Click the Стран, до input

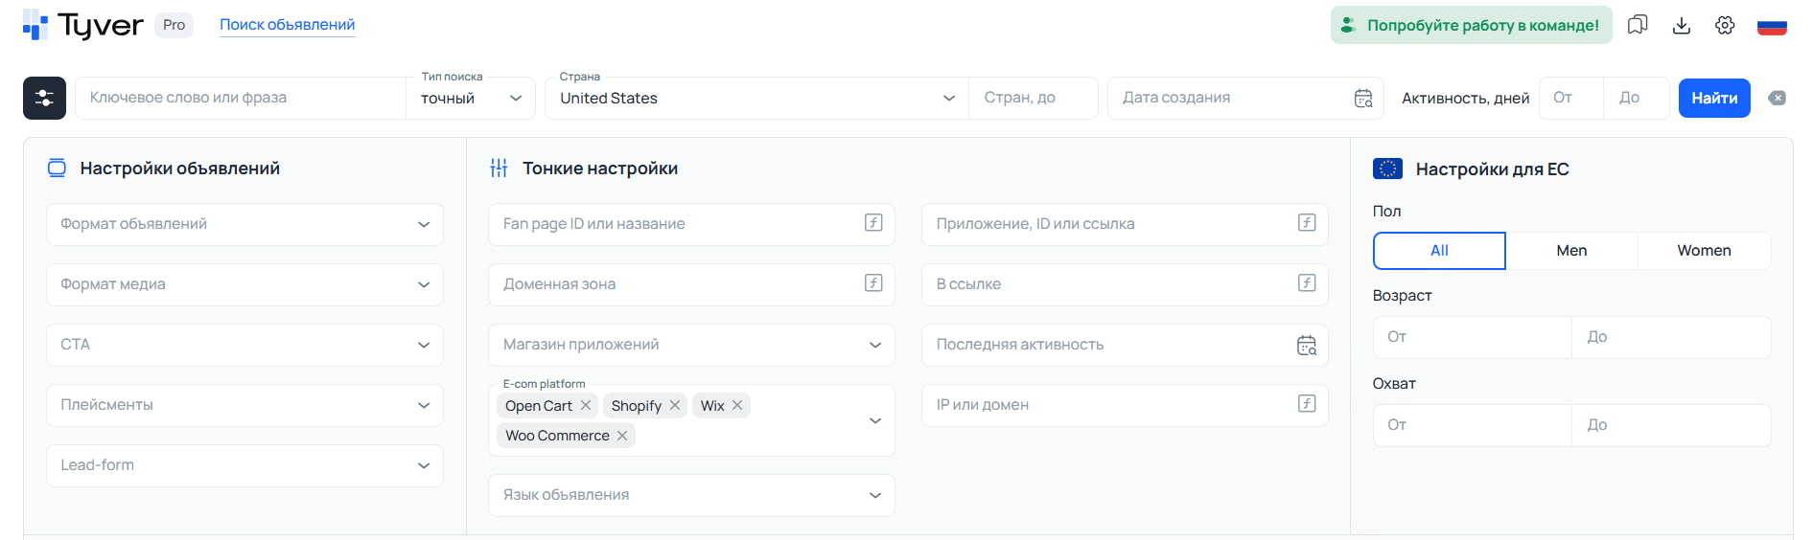click(1033, 98)
